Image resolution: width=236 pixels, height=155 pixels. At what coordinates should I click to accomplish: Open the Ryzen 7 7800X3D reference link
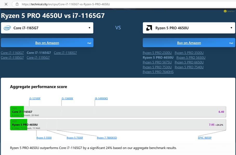pos(107,138)
